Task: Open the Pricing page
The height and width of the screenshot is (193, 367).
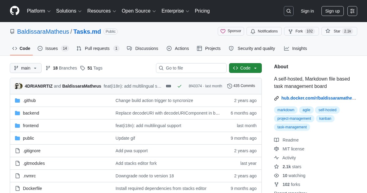Action: (202, 11)
